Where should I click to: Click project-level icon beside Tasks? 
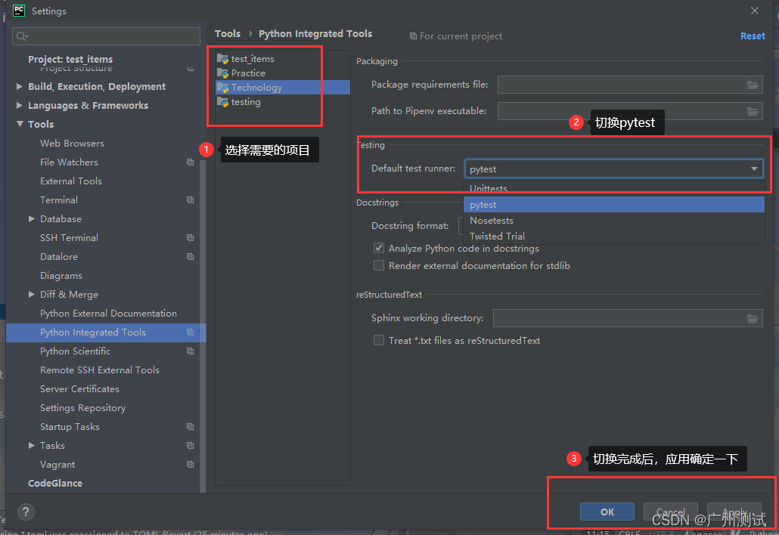(x=190, y=446)
